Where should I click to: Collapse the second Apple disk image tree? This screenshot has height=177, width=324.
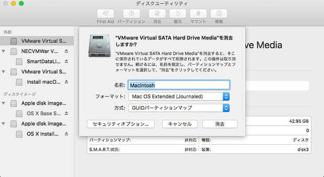pyautogui.click(x=4, y=123)
